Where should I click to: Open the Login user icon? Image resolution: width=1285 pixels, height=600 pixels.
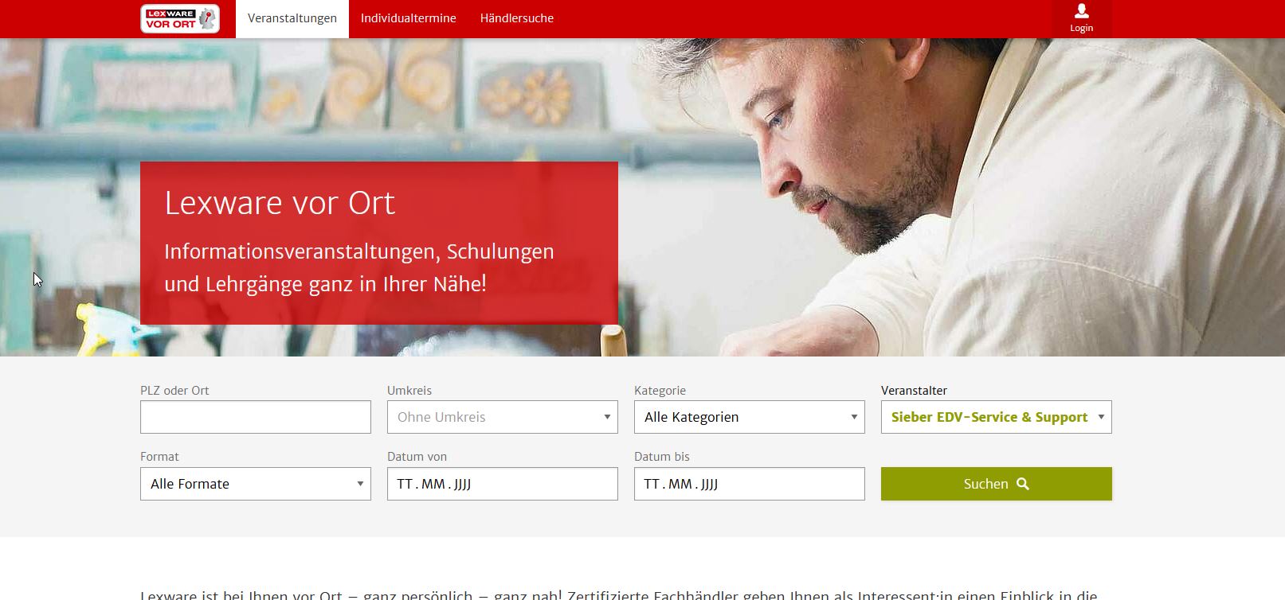[1081, 11]
